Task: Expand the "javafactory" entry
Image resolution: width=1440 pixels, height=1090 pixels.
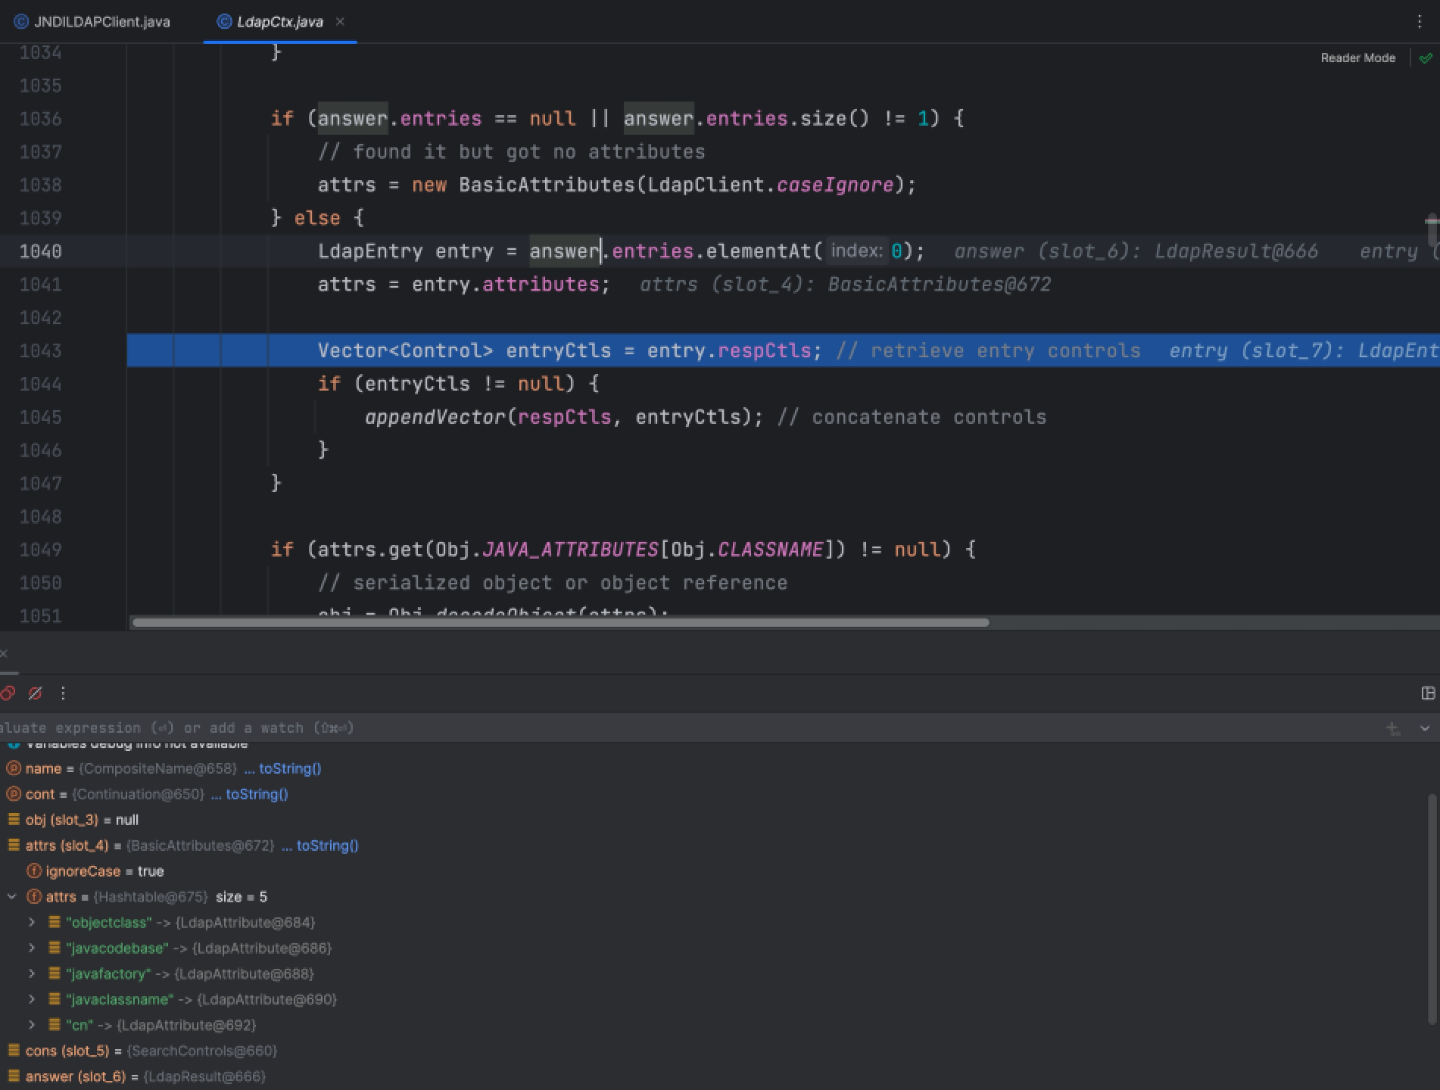Action: pyautogui.click(x=32, y=974)
